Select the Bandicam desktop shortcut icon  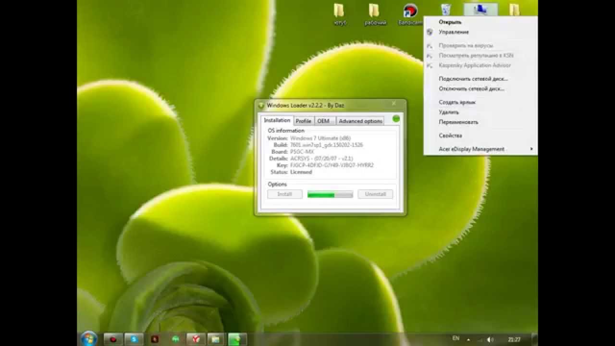tap(410, 11)
